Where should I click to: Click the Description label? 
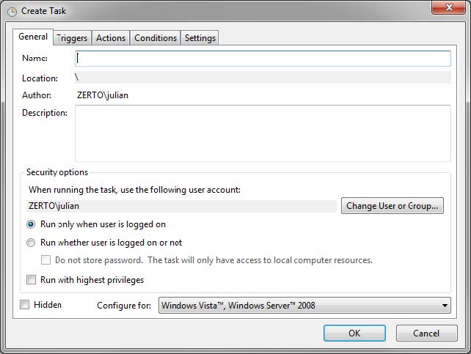[x=45, y=113]
